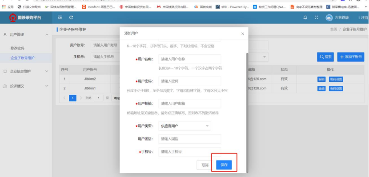Viewport: 369px width, 177px height.
Task: Toggle the sidebar collapse menu icon
Action: click(x=60, y=17)
